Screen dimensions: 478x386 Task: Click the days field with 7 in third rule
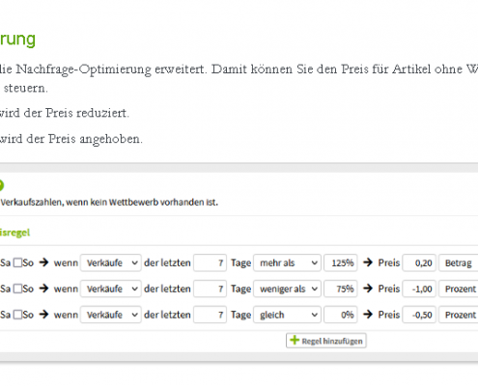click(x=211, y=315)
